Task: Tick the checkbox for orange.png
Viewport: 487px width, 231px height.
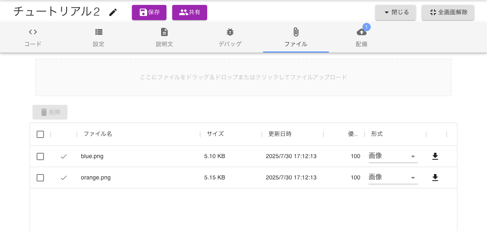Action: coord(40,177)
